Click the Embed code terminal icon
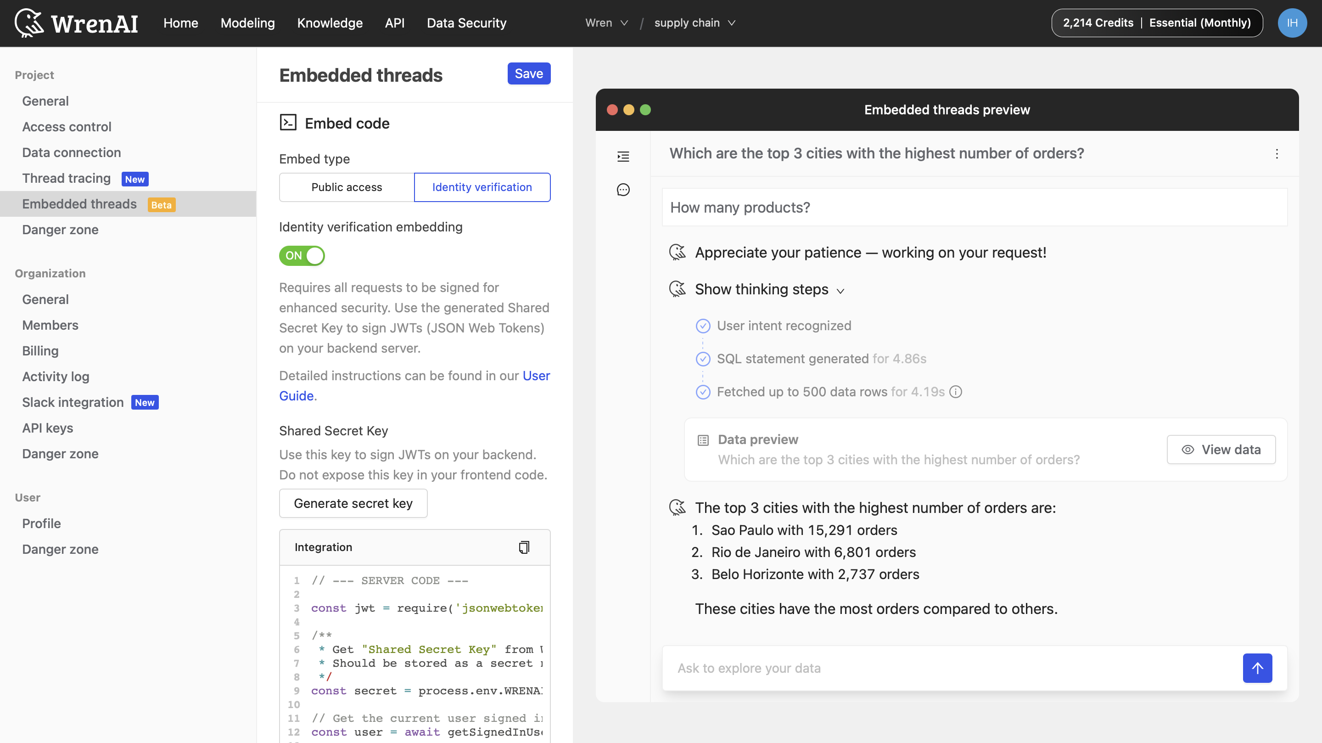Screen dimensions: 1322x743 288,122
